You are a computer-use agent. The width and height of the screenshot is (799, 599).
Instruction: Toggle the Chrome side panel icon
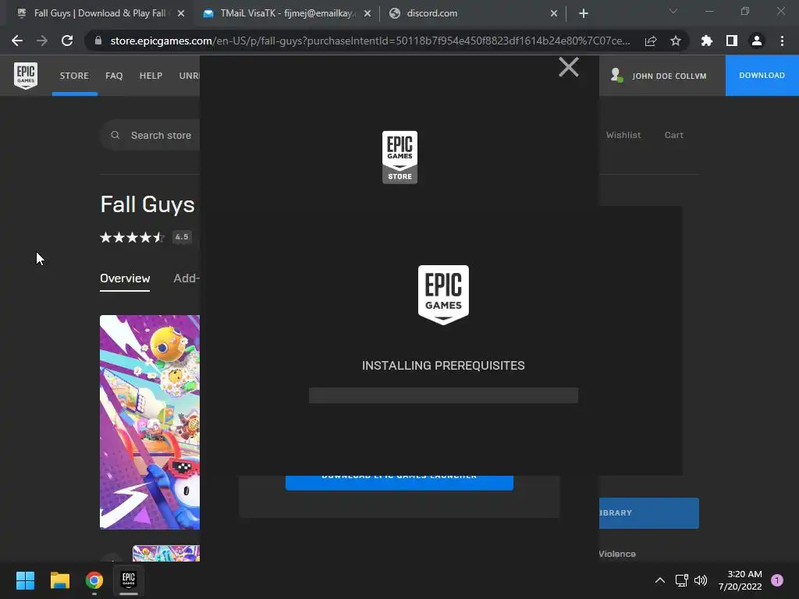point(732,41)
